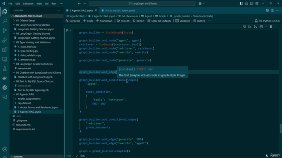
Task: Click Run All cells
Action: 123,21
